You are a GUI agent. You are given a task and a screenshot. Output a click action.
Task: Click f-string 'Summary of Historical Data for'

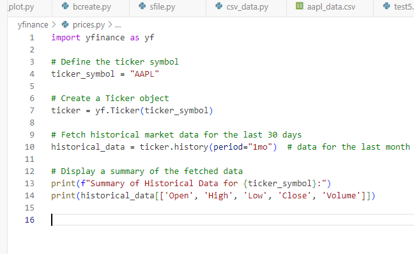(x=164, y=184)
